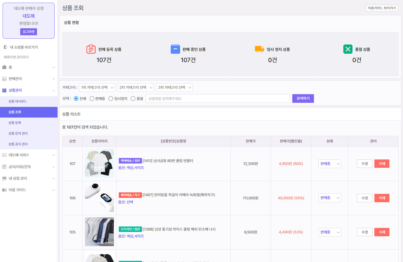
Task: Open the 3차 카테고리 선택 dropdown
Action: pos(174,88)
